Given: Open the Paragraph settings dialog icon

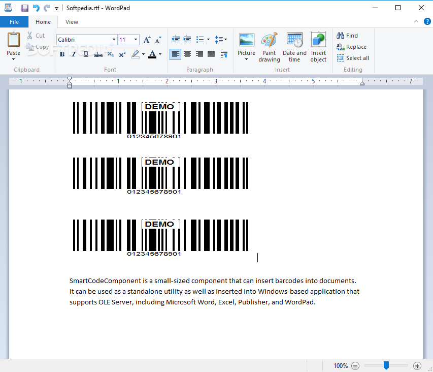Looking at the screenshot, I should [x=224, y=54].
